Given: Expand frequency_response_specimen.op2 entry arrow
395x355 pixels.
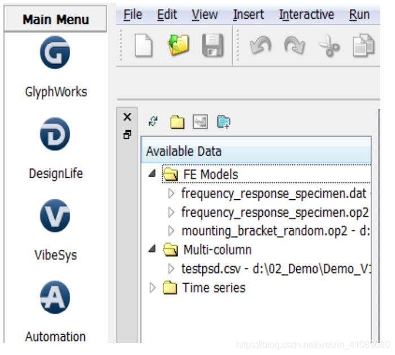Looking at the screenshot, I should pyautogui.click(x=171, y=212).
